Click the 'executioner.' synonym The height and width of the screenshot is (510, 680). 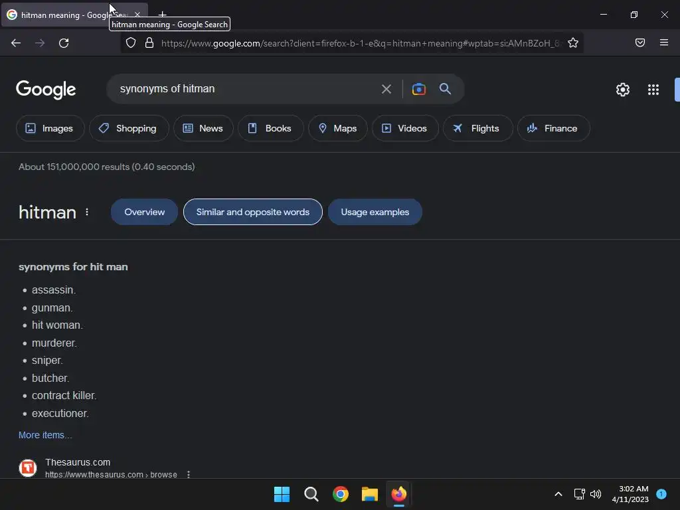(60, 413)
